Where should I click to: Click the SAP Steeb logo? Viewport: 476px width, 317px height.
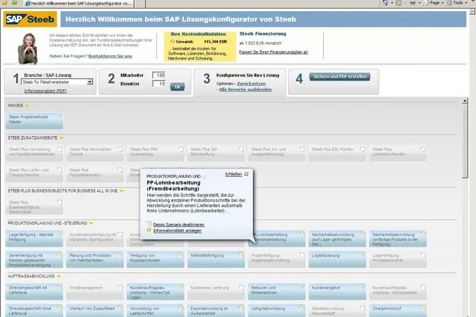(x=30, y=19)
